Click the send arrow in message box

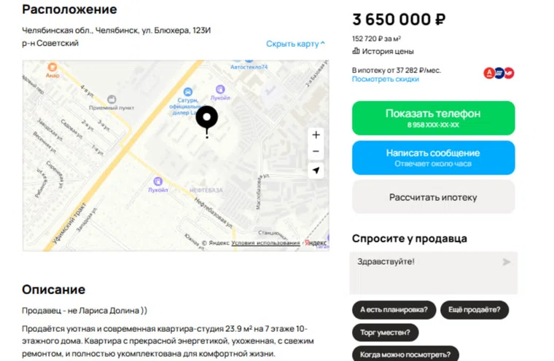pos(506,262)
